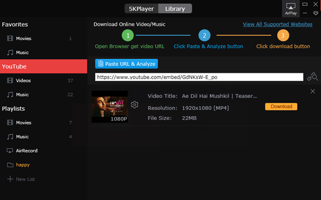Open the AirPlay icon
Screen dimensions: 321x200
point(291,9)
